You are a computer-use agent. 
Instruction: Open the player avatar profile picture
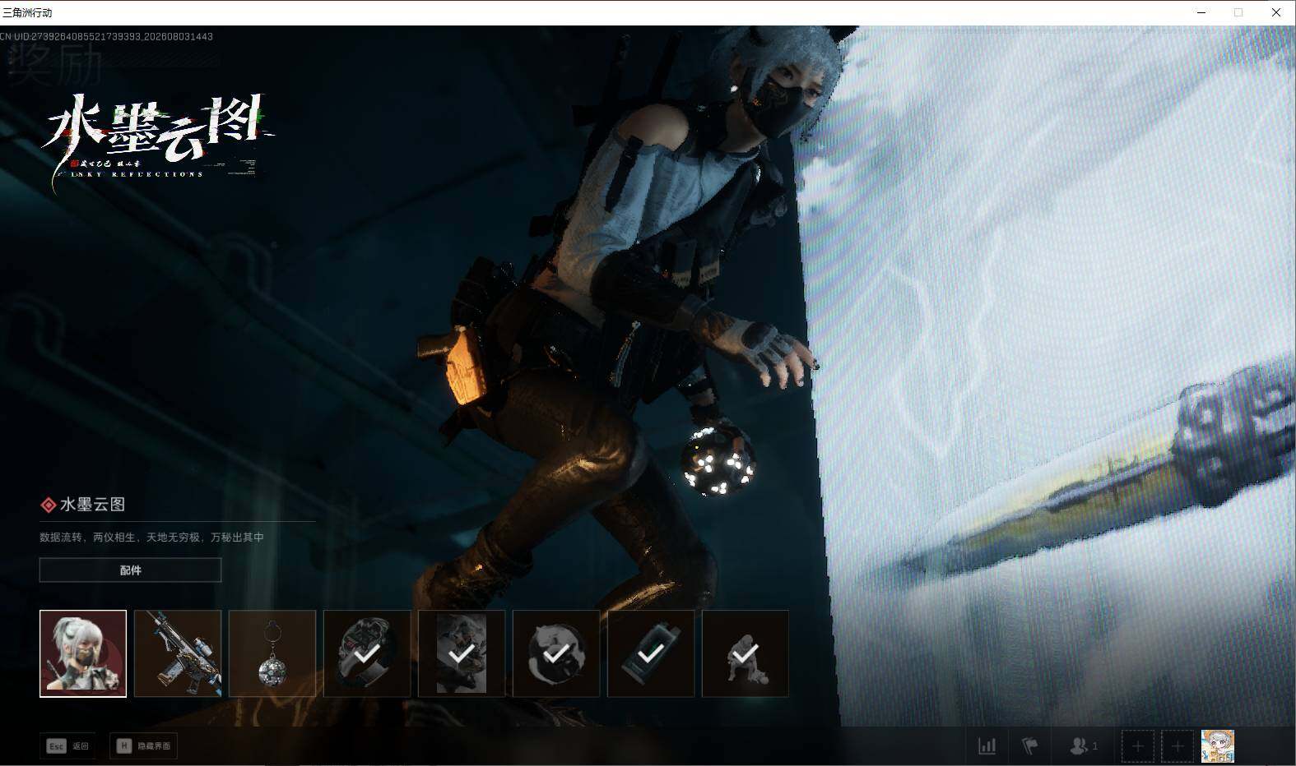(x=1218, y=746)
